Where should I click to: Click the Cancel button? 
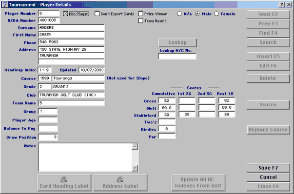pos(268,177)
